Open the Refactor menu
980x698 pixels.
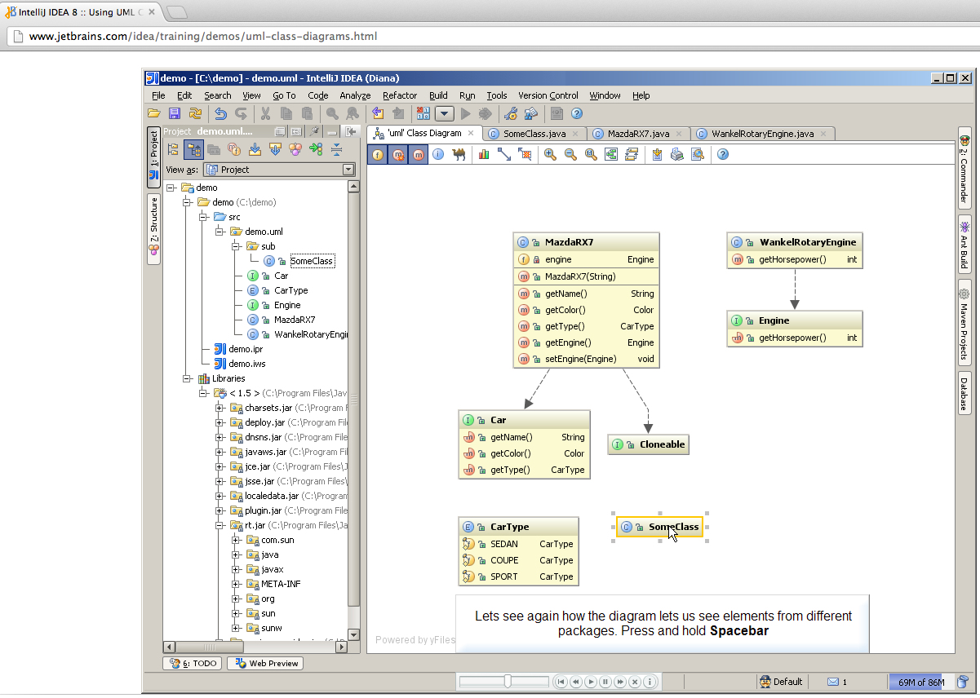click(400, 95)
